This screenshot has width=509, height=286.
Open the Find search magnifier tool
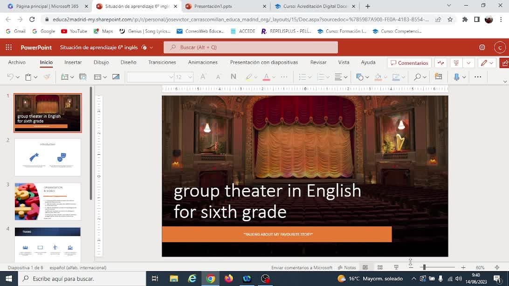(x=417, y=77)
